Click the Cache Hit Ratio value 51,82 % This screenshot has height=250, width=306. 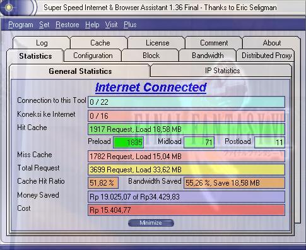coord(103,183)
